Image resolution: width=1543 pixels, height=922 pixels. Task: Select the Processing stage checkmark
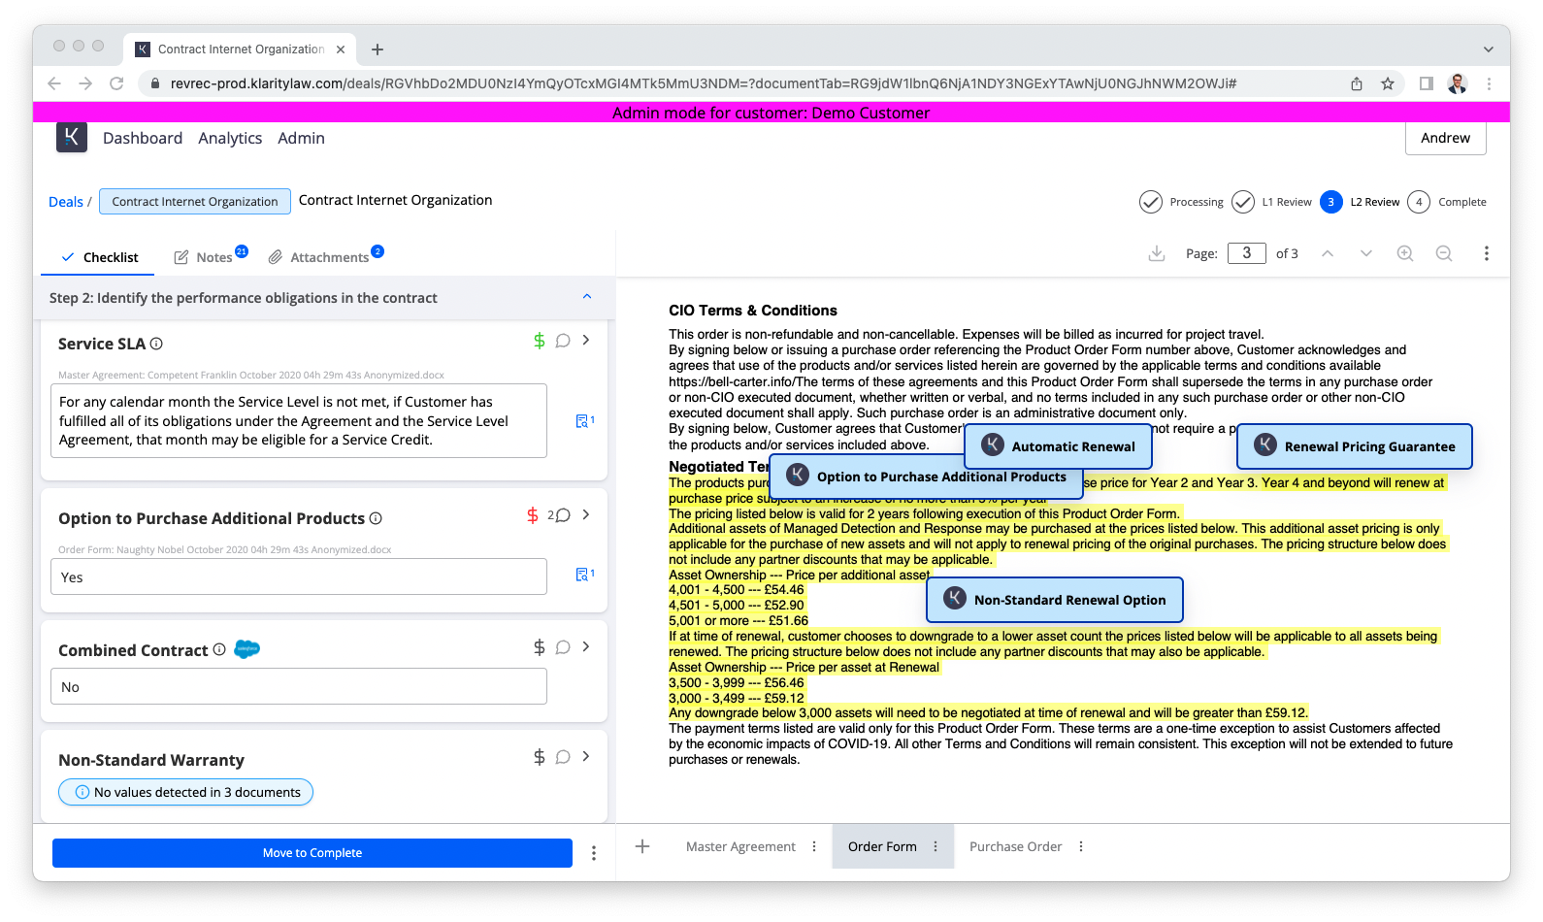click(1150, 202)
